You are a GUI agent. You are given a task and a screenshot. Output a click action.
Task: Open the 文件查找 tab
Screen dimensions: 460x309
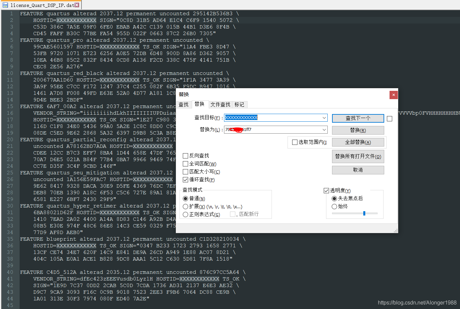tap(220, 104)
